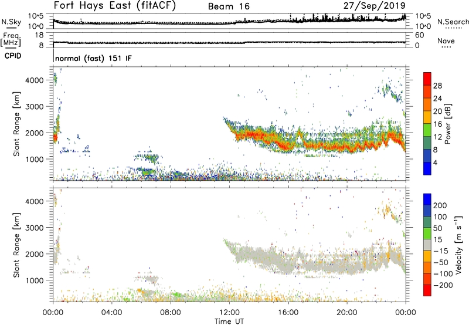Click the date '27/Sep/2019'
Image resolution: width=469 pixels, height=325 pixels.
[x=374, y=6]
